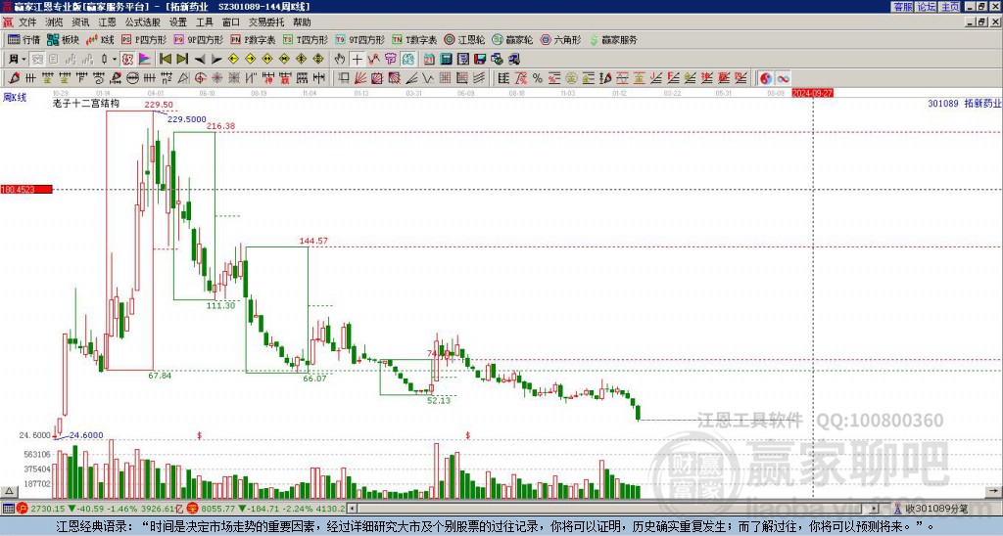
Task: Select the red fan lines tool
Action: [x=360, y=78]
